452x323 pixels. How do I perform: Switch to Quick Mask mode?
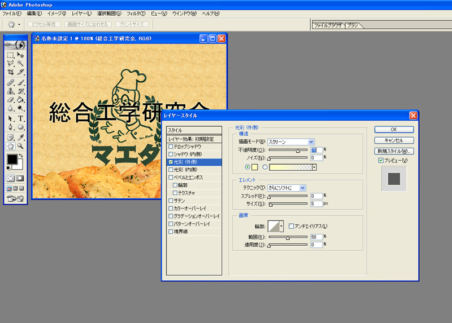(x=20, y=178)
